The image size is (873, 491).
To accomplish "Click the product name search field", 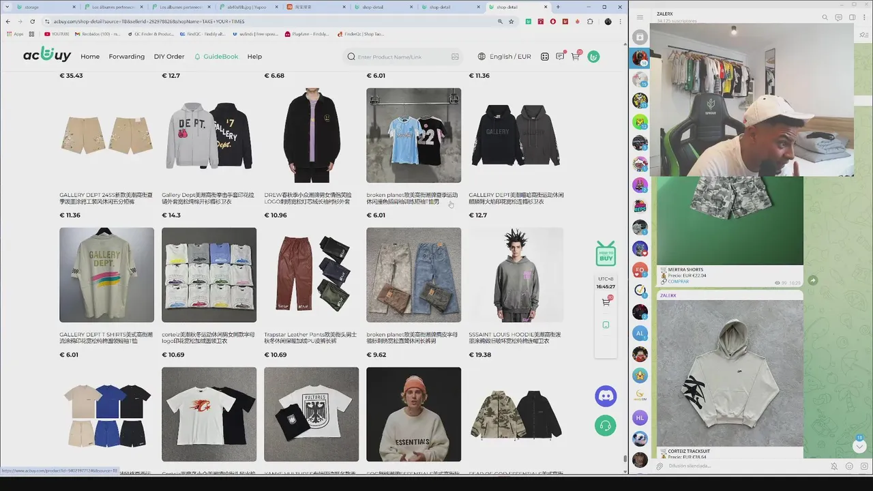I will (x=402, y=57).
